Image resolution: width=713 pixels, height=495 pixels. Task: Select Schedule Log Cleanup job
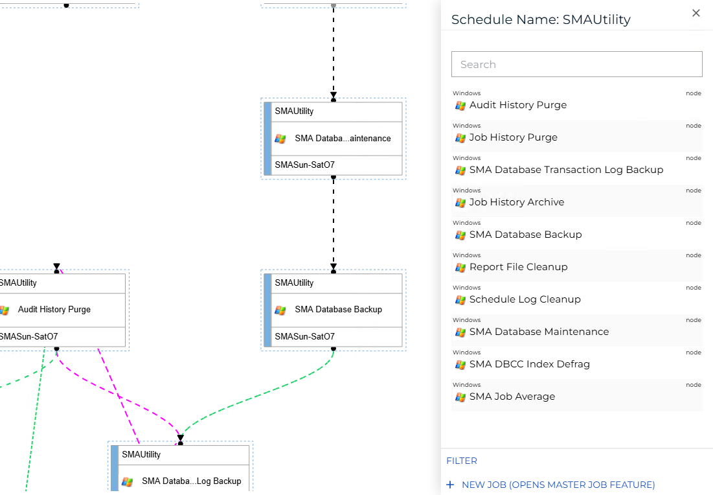point(576,297)
